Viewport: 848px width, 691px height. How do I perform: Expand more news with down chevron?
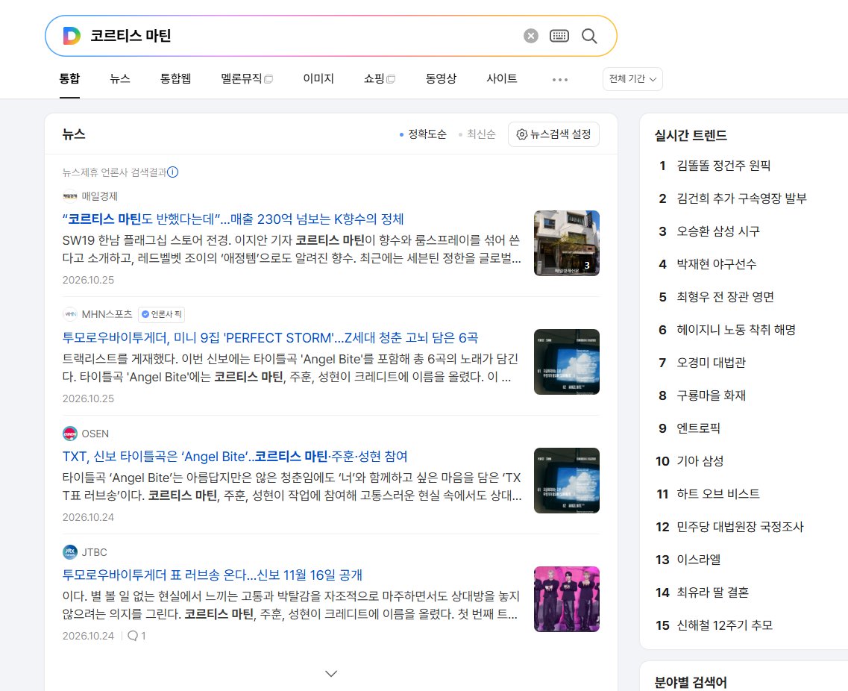pyautogui.click(x=331, y=673)
